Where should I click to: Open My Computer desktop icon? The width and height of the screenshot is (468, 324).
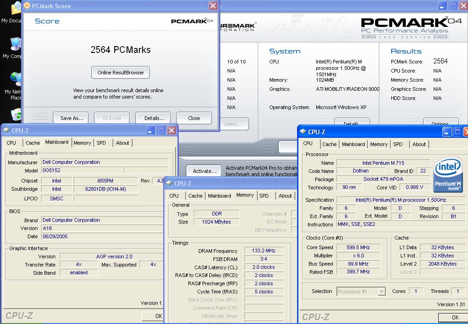[16, 44]
